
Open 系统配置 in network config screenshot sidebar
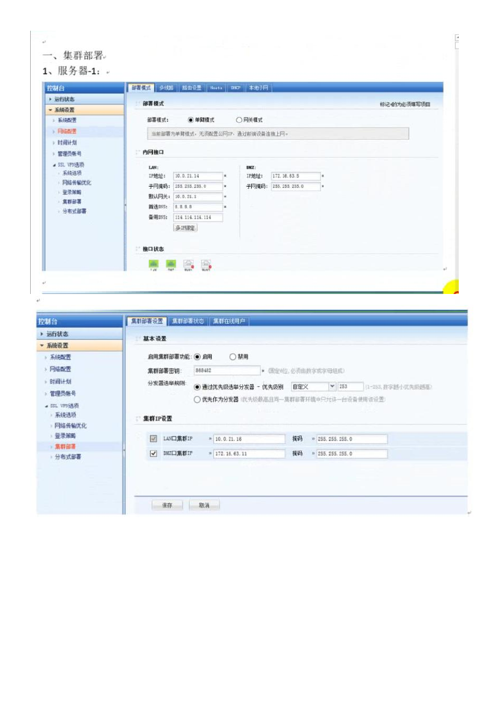67,120
